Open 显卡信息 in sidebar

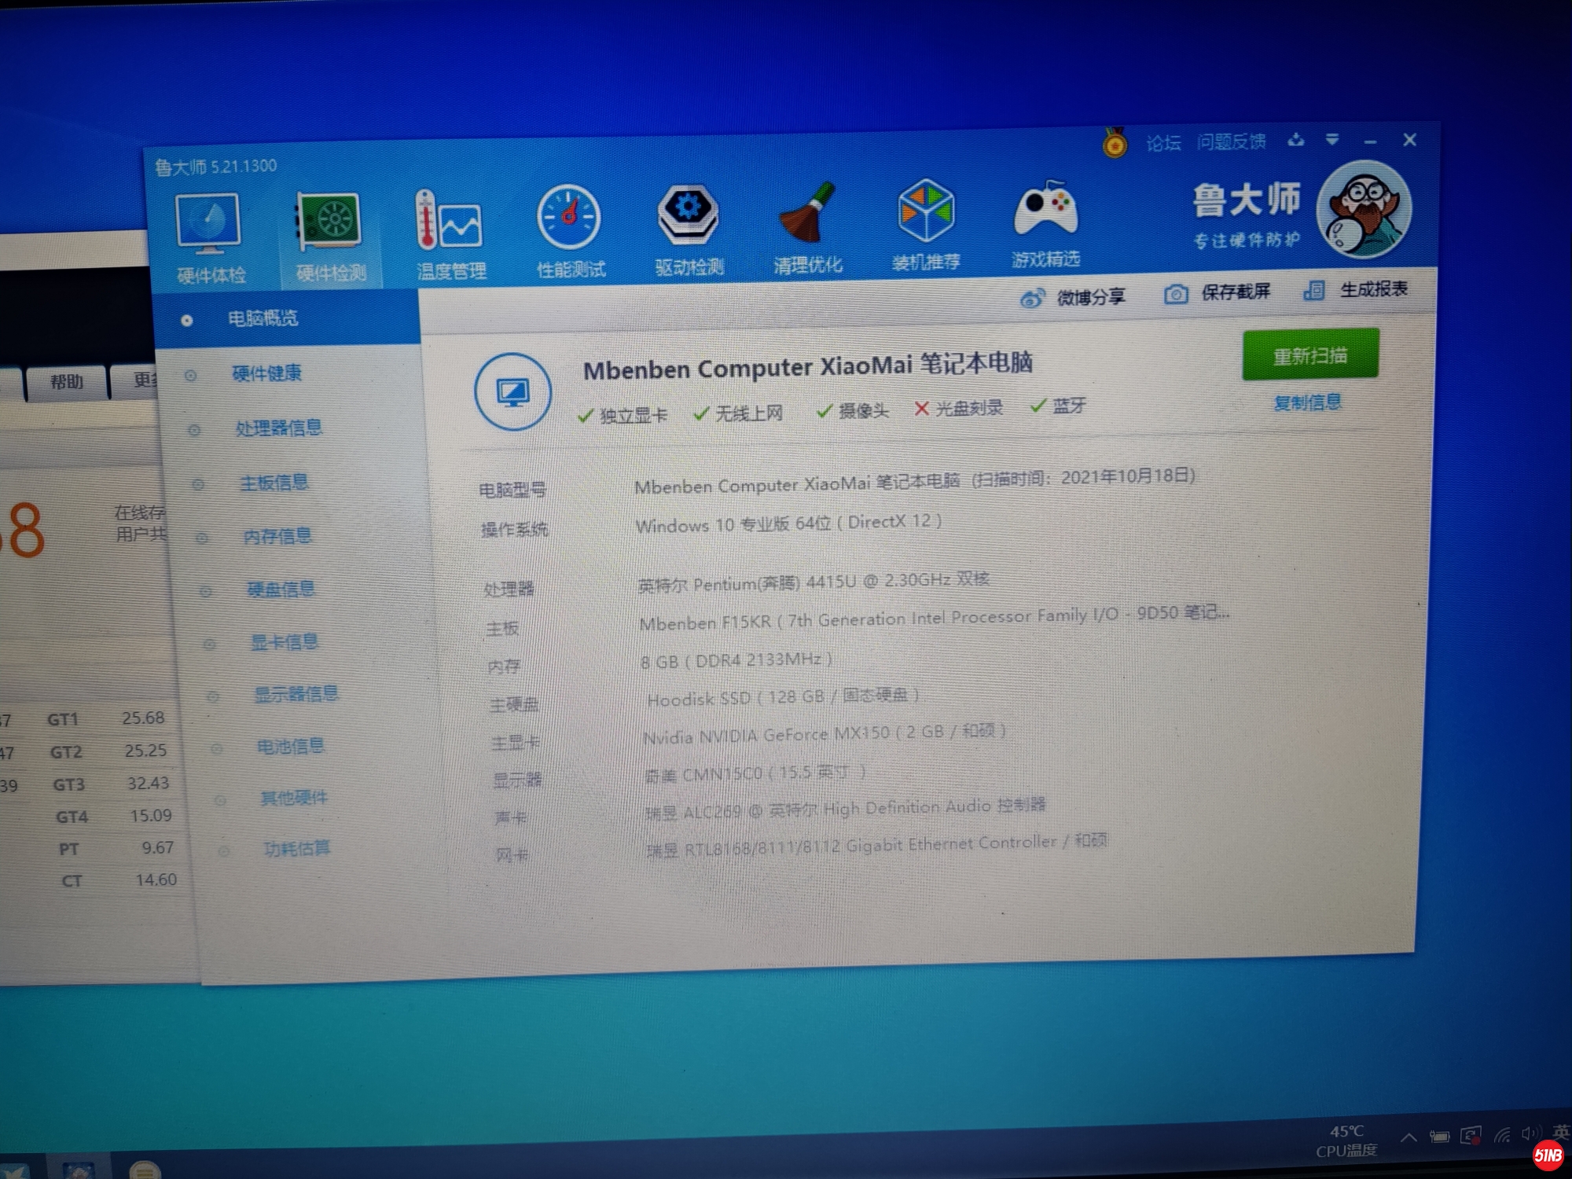[x=284, y=641]
